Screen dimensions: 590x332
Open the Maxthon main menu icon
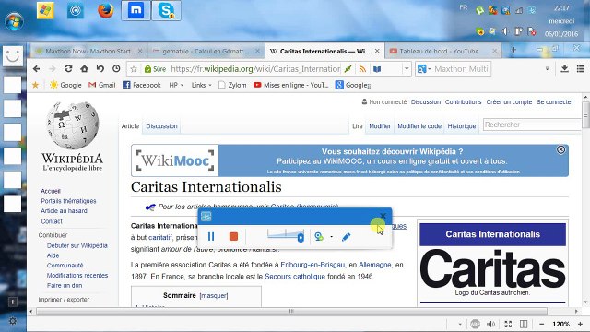[x=581, y=68]
